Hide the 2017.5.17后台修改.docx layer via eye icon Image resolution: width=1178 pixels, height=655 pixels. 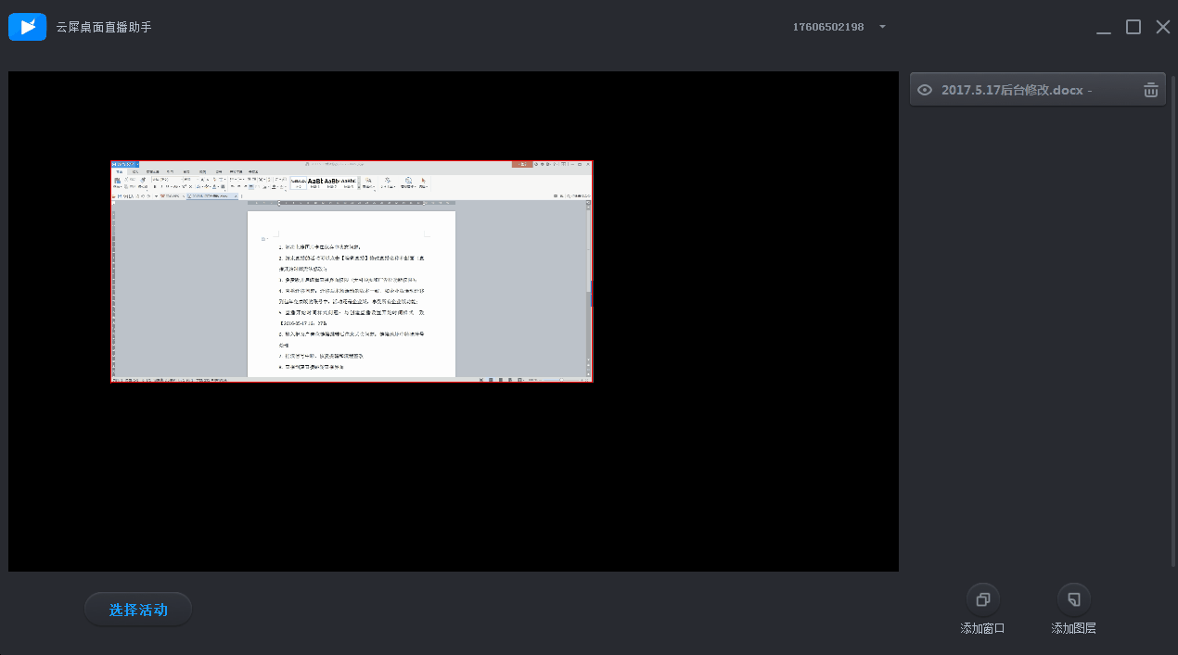coord(924,90)
